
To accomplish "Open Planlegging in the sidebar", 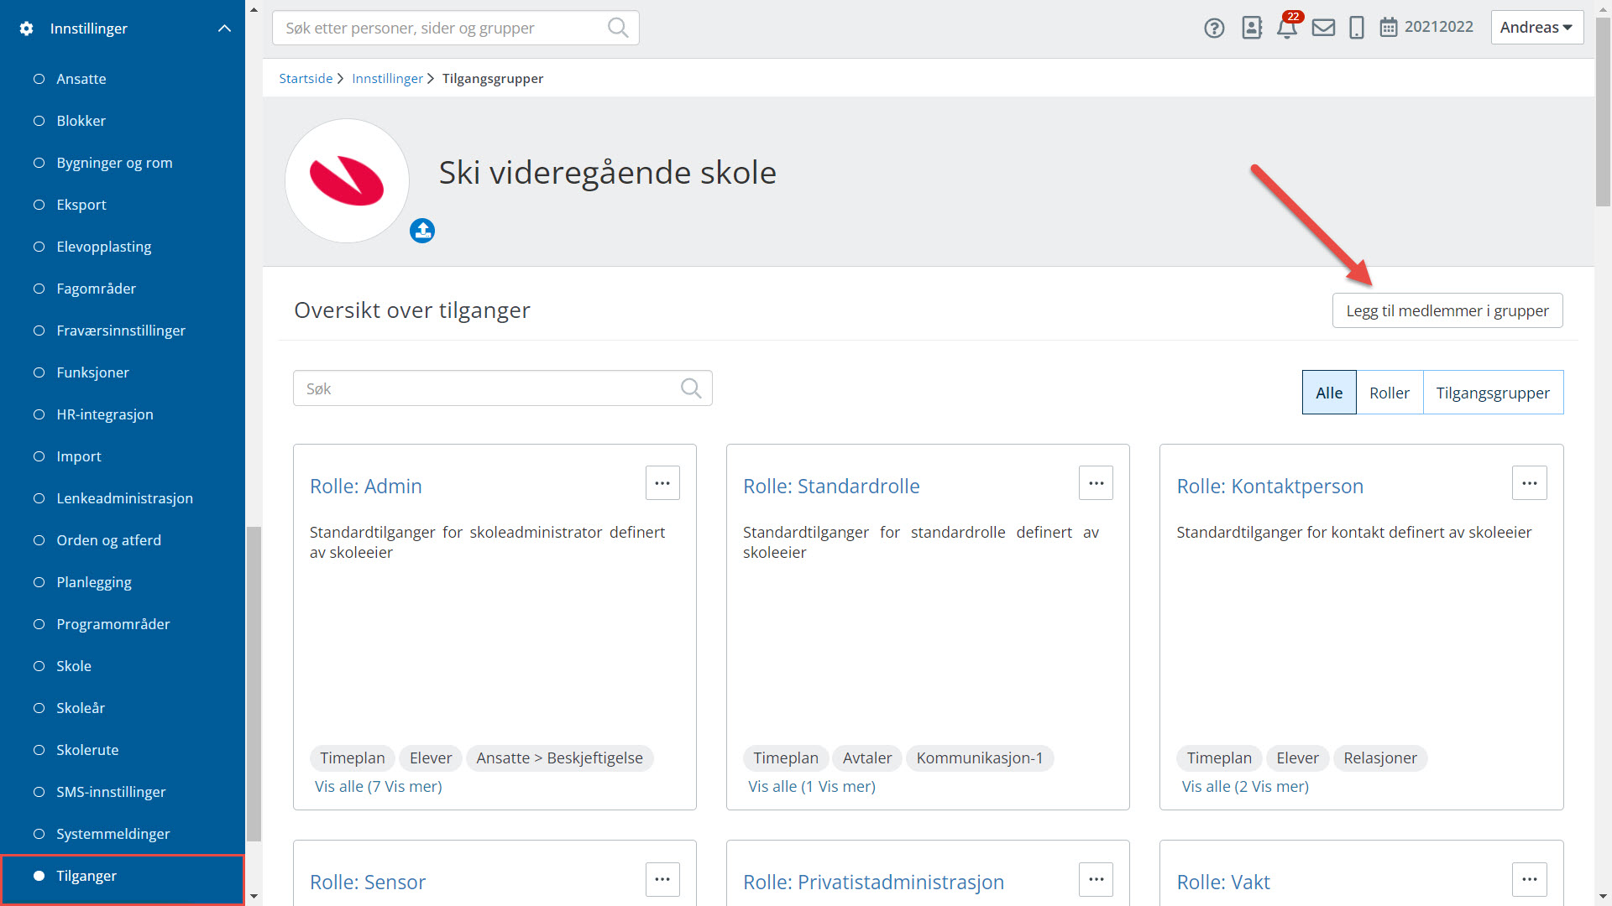I will pos(94,582).
